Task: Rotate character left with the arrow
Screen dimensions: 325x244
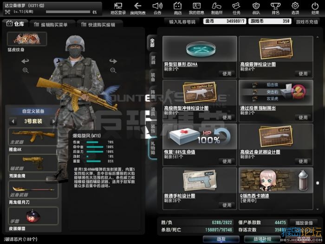Action: (25, 61)
